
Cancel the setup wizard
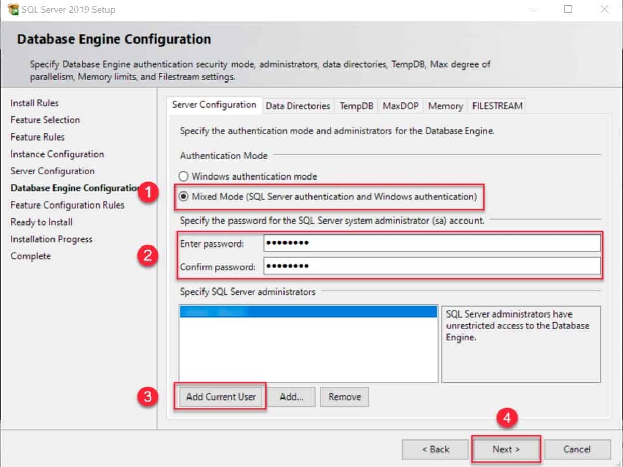tap(577, 449)
